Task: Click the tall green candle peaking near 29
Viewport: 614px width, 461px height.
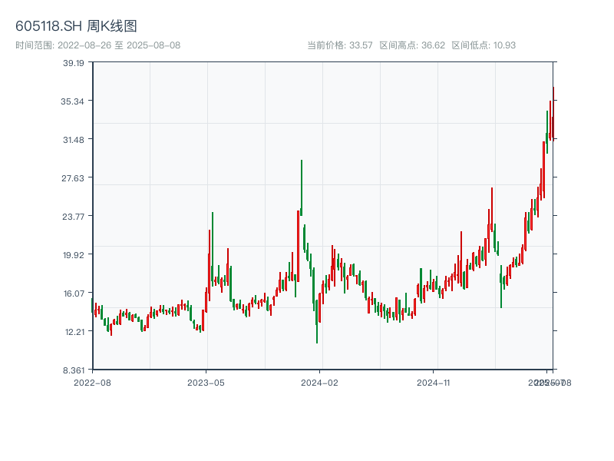Action: pyautogui.click(x=301, y=187)
